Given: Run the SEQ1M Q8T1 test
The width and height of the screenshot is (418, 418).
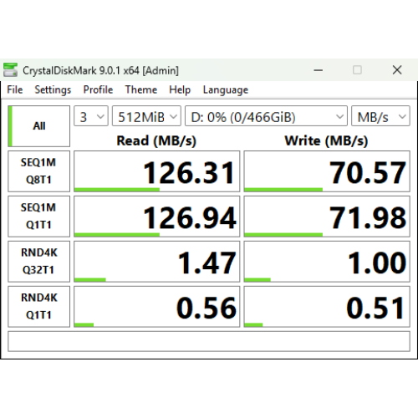Looking at the screenshot, I should click(x=38, y=171).
